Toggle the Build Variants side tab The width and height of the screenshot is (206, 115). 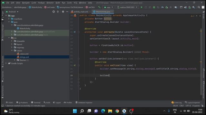tap(3, 92)
